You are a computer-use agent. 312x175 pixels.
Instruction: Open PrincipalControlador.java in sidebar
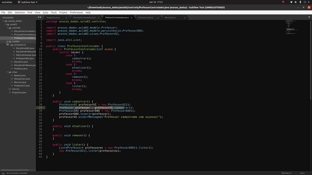click(25, 35)
